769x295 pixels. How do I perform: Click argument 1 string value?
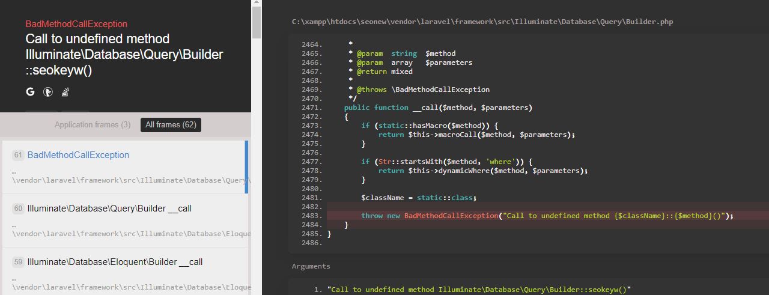(479, 290)
